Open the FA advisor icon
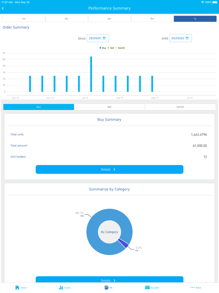The height and width of the screenshot is (293, 219). pos(106,287)
